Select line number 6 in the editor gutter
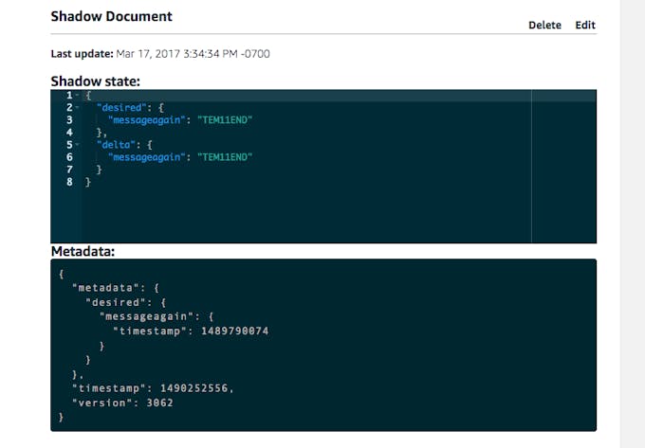 69,157
